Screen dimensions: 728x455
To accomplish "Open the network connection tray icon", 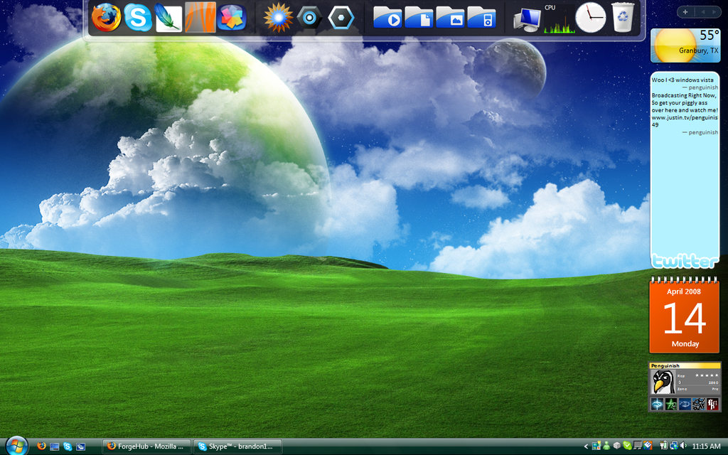I will (x=673, y=446).
